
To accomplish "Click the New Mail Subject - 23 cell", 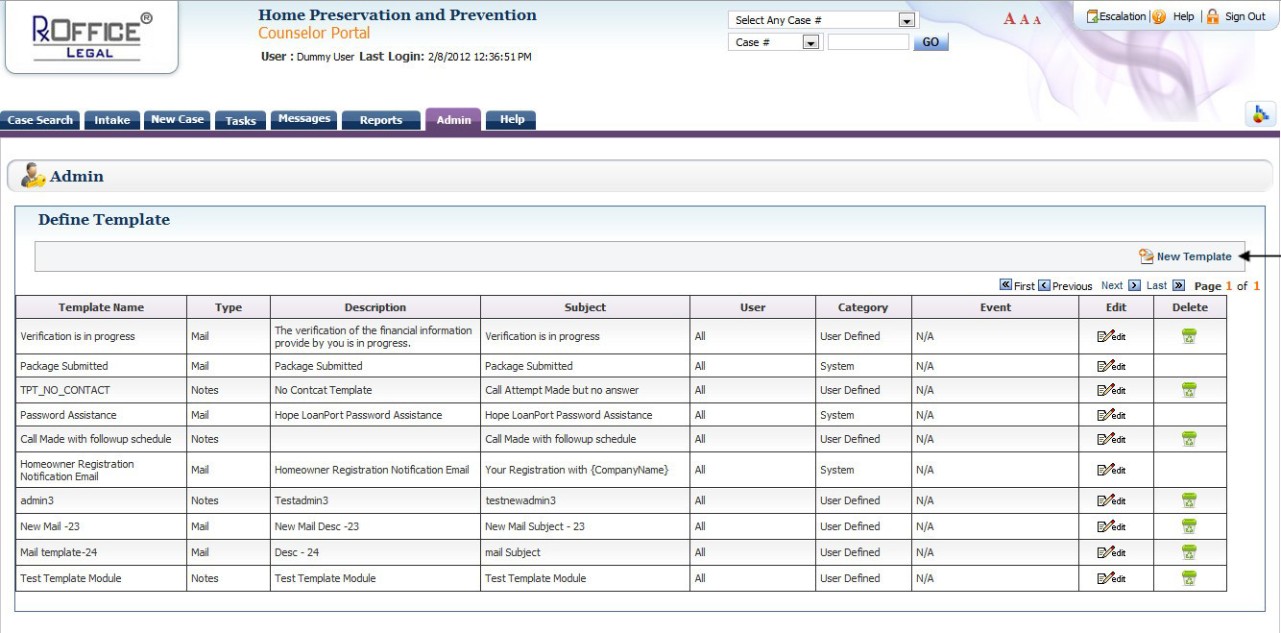I will coord(585,526).
